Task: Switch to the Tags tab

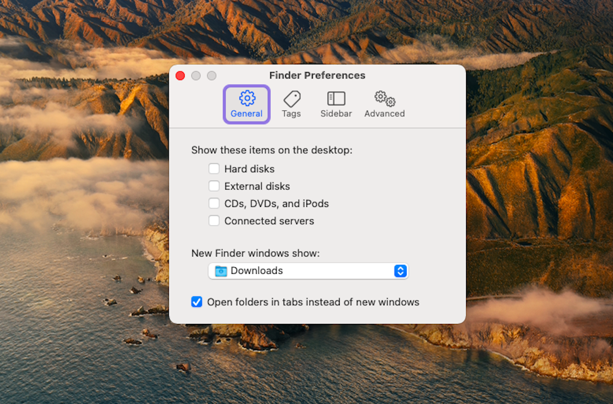Action: (x=291, y=104)
